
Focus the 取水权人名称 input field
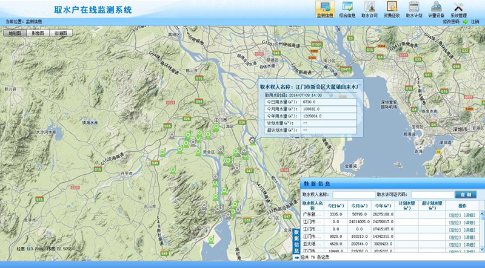pyautogui.click(x=352, y=195)
